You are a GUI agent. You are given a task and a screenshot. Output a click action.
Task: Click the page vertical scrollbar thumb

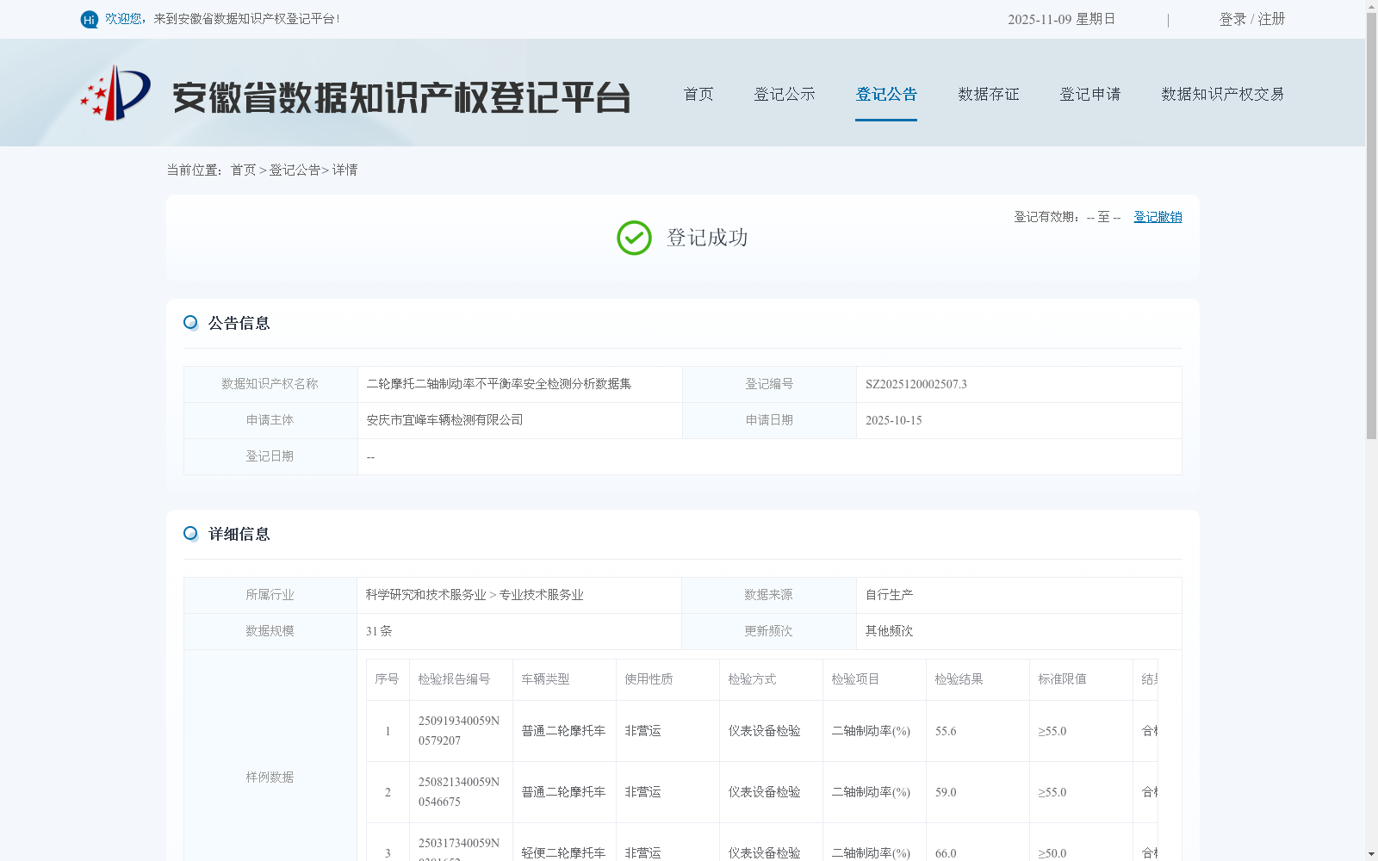click(1371, 226)
